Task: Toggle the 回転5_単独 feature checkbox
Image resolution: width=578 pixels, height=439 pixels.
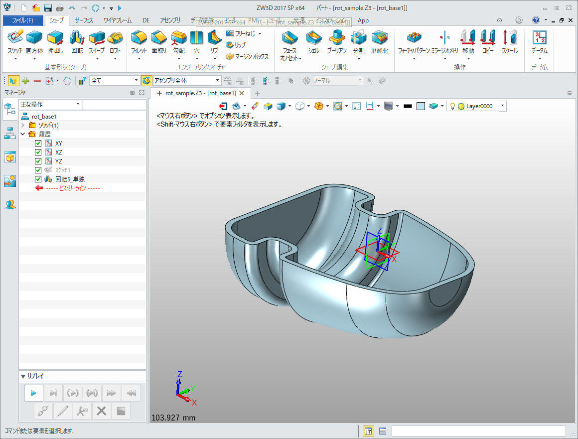Action: pos(38,179)
